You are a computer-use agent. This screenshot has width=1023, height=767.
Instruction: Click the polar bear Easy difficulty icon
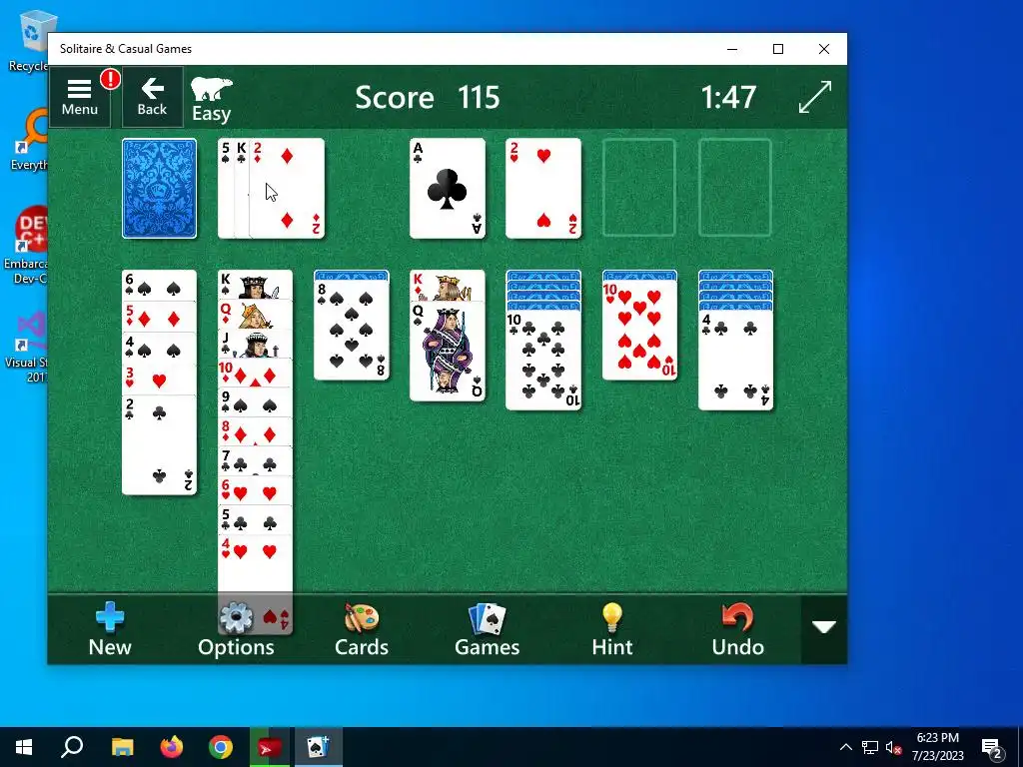(x=212, y=99)
